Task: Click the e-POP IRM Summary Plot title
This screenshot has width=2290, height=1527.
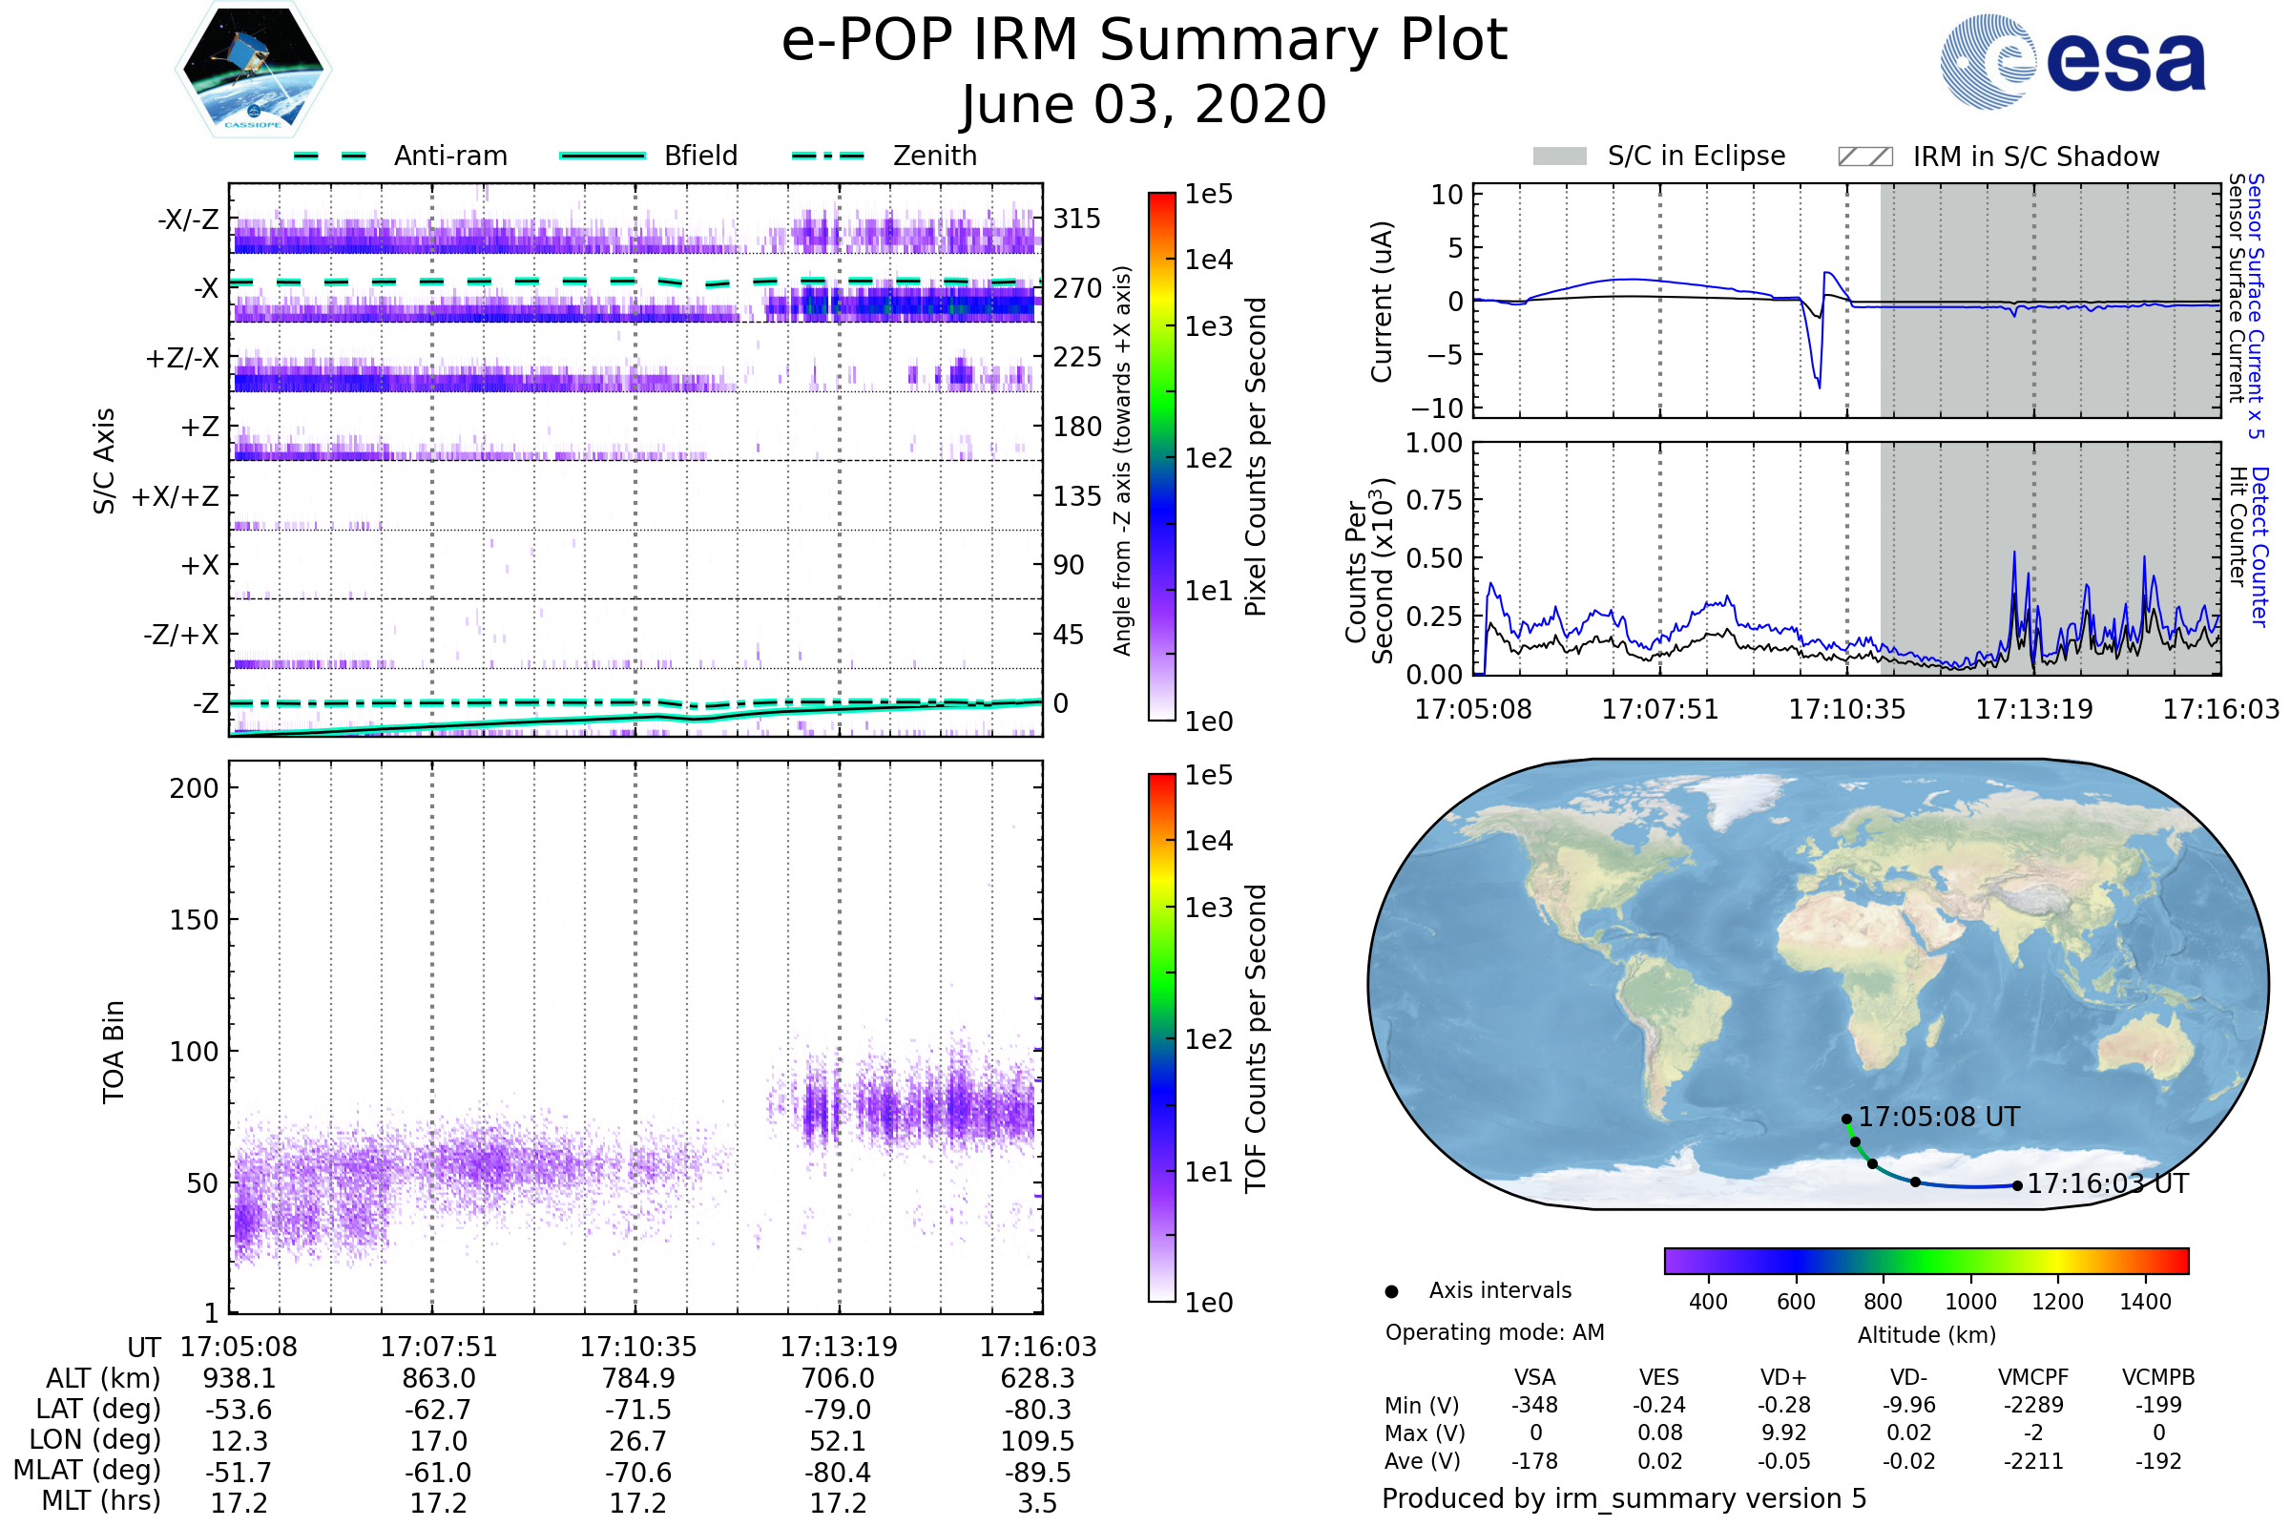Action: pyautogui.click(x=1144, y=41)
